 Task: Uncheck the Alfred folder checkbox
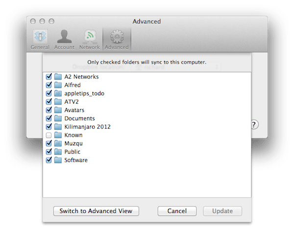[x=49, y=85]
